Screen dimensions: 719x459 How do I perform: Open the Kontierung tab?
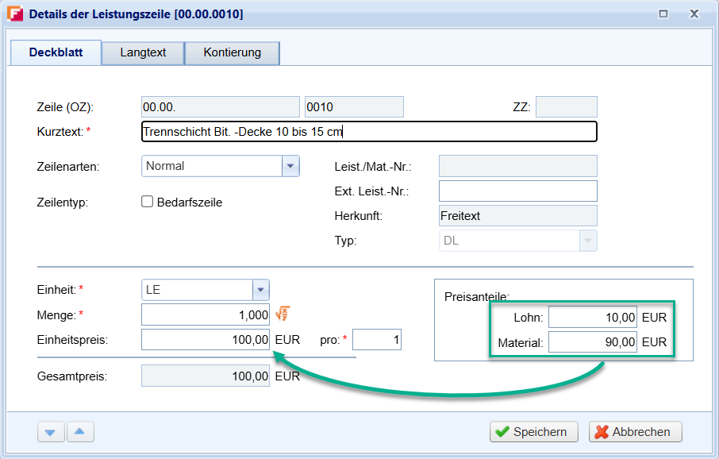[x=232, y=52]
